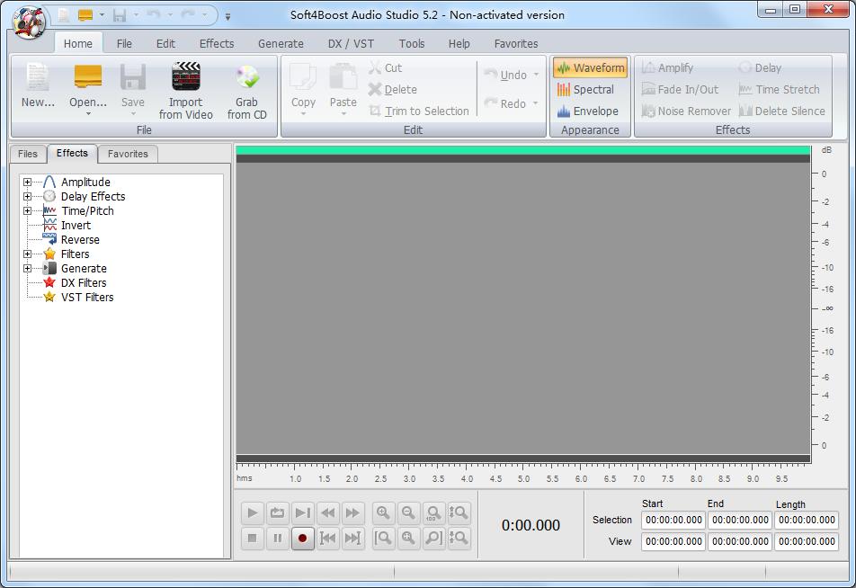The height and width of the screenshot is (588, 856).
Task: Click the Open folder icon
Action: [88, 78]
